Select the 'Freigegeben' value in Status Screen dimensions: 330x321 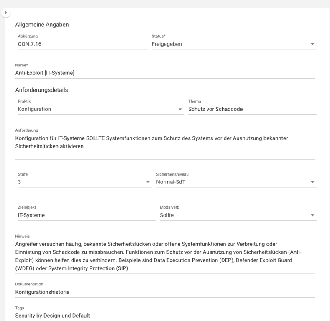pos(167,44)
